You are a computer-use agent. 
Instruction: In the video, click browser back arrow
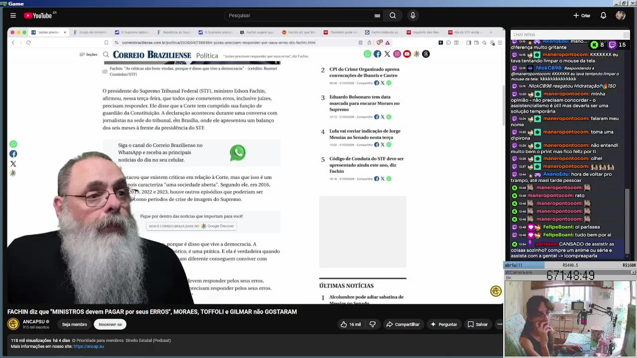pos(13,43)
